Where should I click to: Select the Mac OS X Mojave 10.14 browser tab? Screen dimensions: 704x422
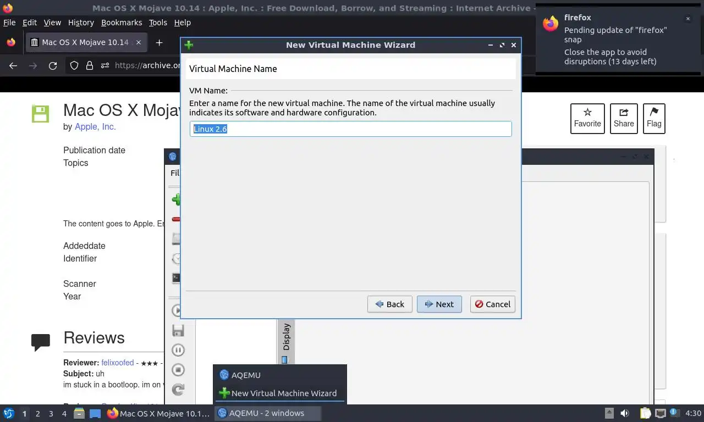(x=86, y=42)
